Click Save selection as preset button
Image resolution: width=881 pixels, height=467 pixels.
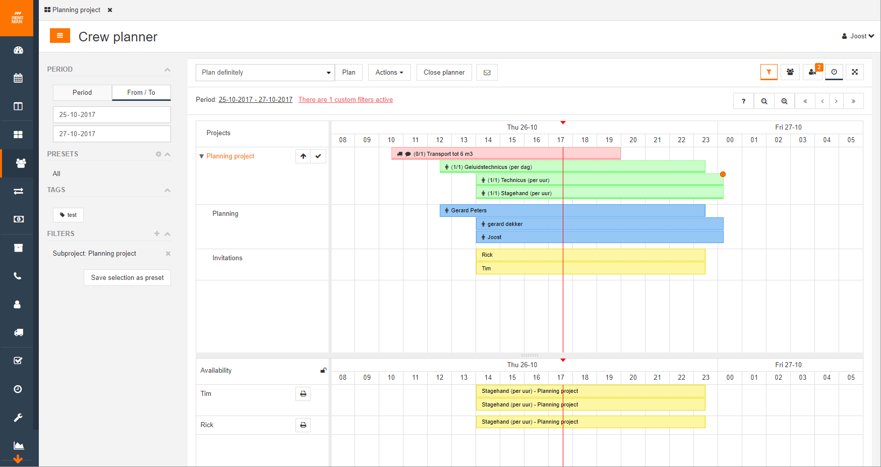127,278
